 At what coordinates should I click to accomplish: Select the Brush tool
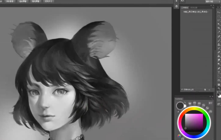click(x=219, y=41)
